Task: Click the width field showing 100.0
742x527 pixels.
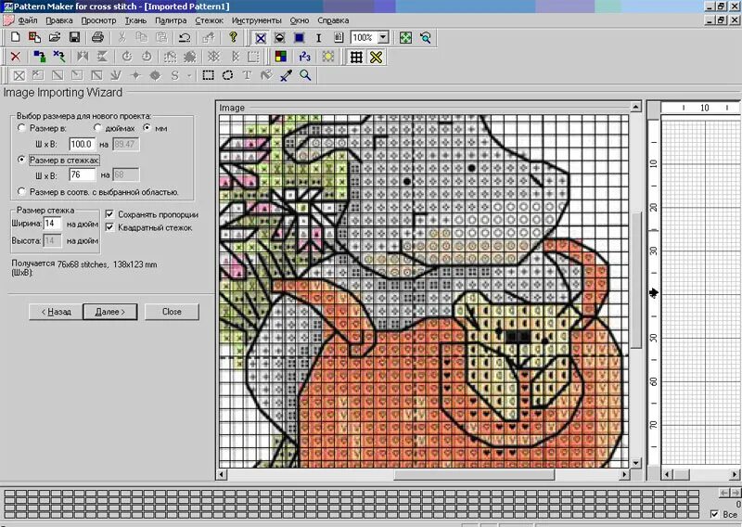Action: [x=82, y=144]
